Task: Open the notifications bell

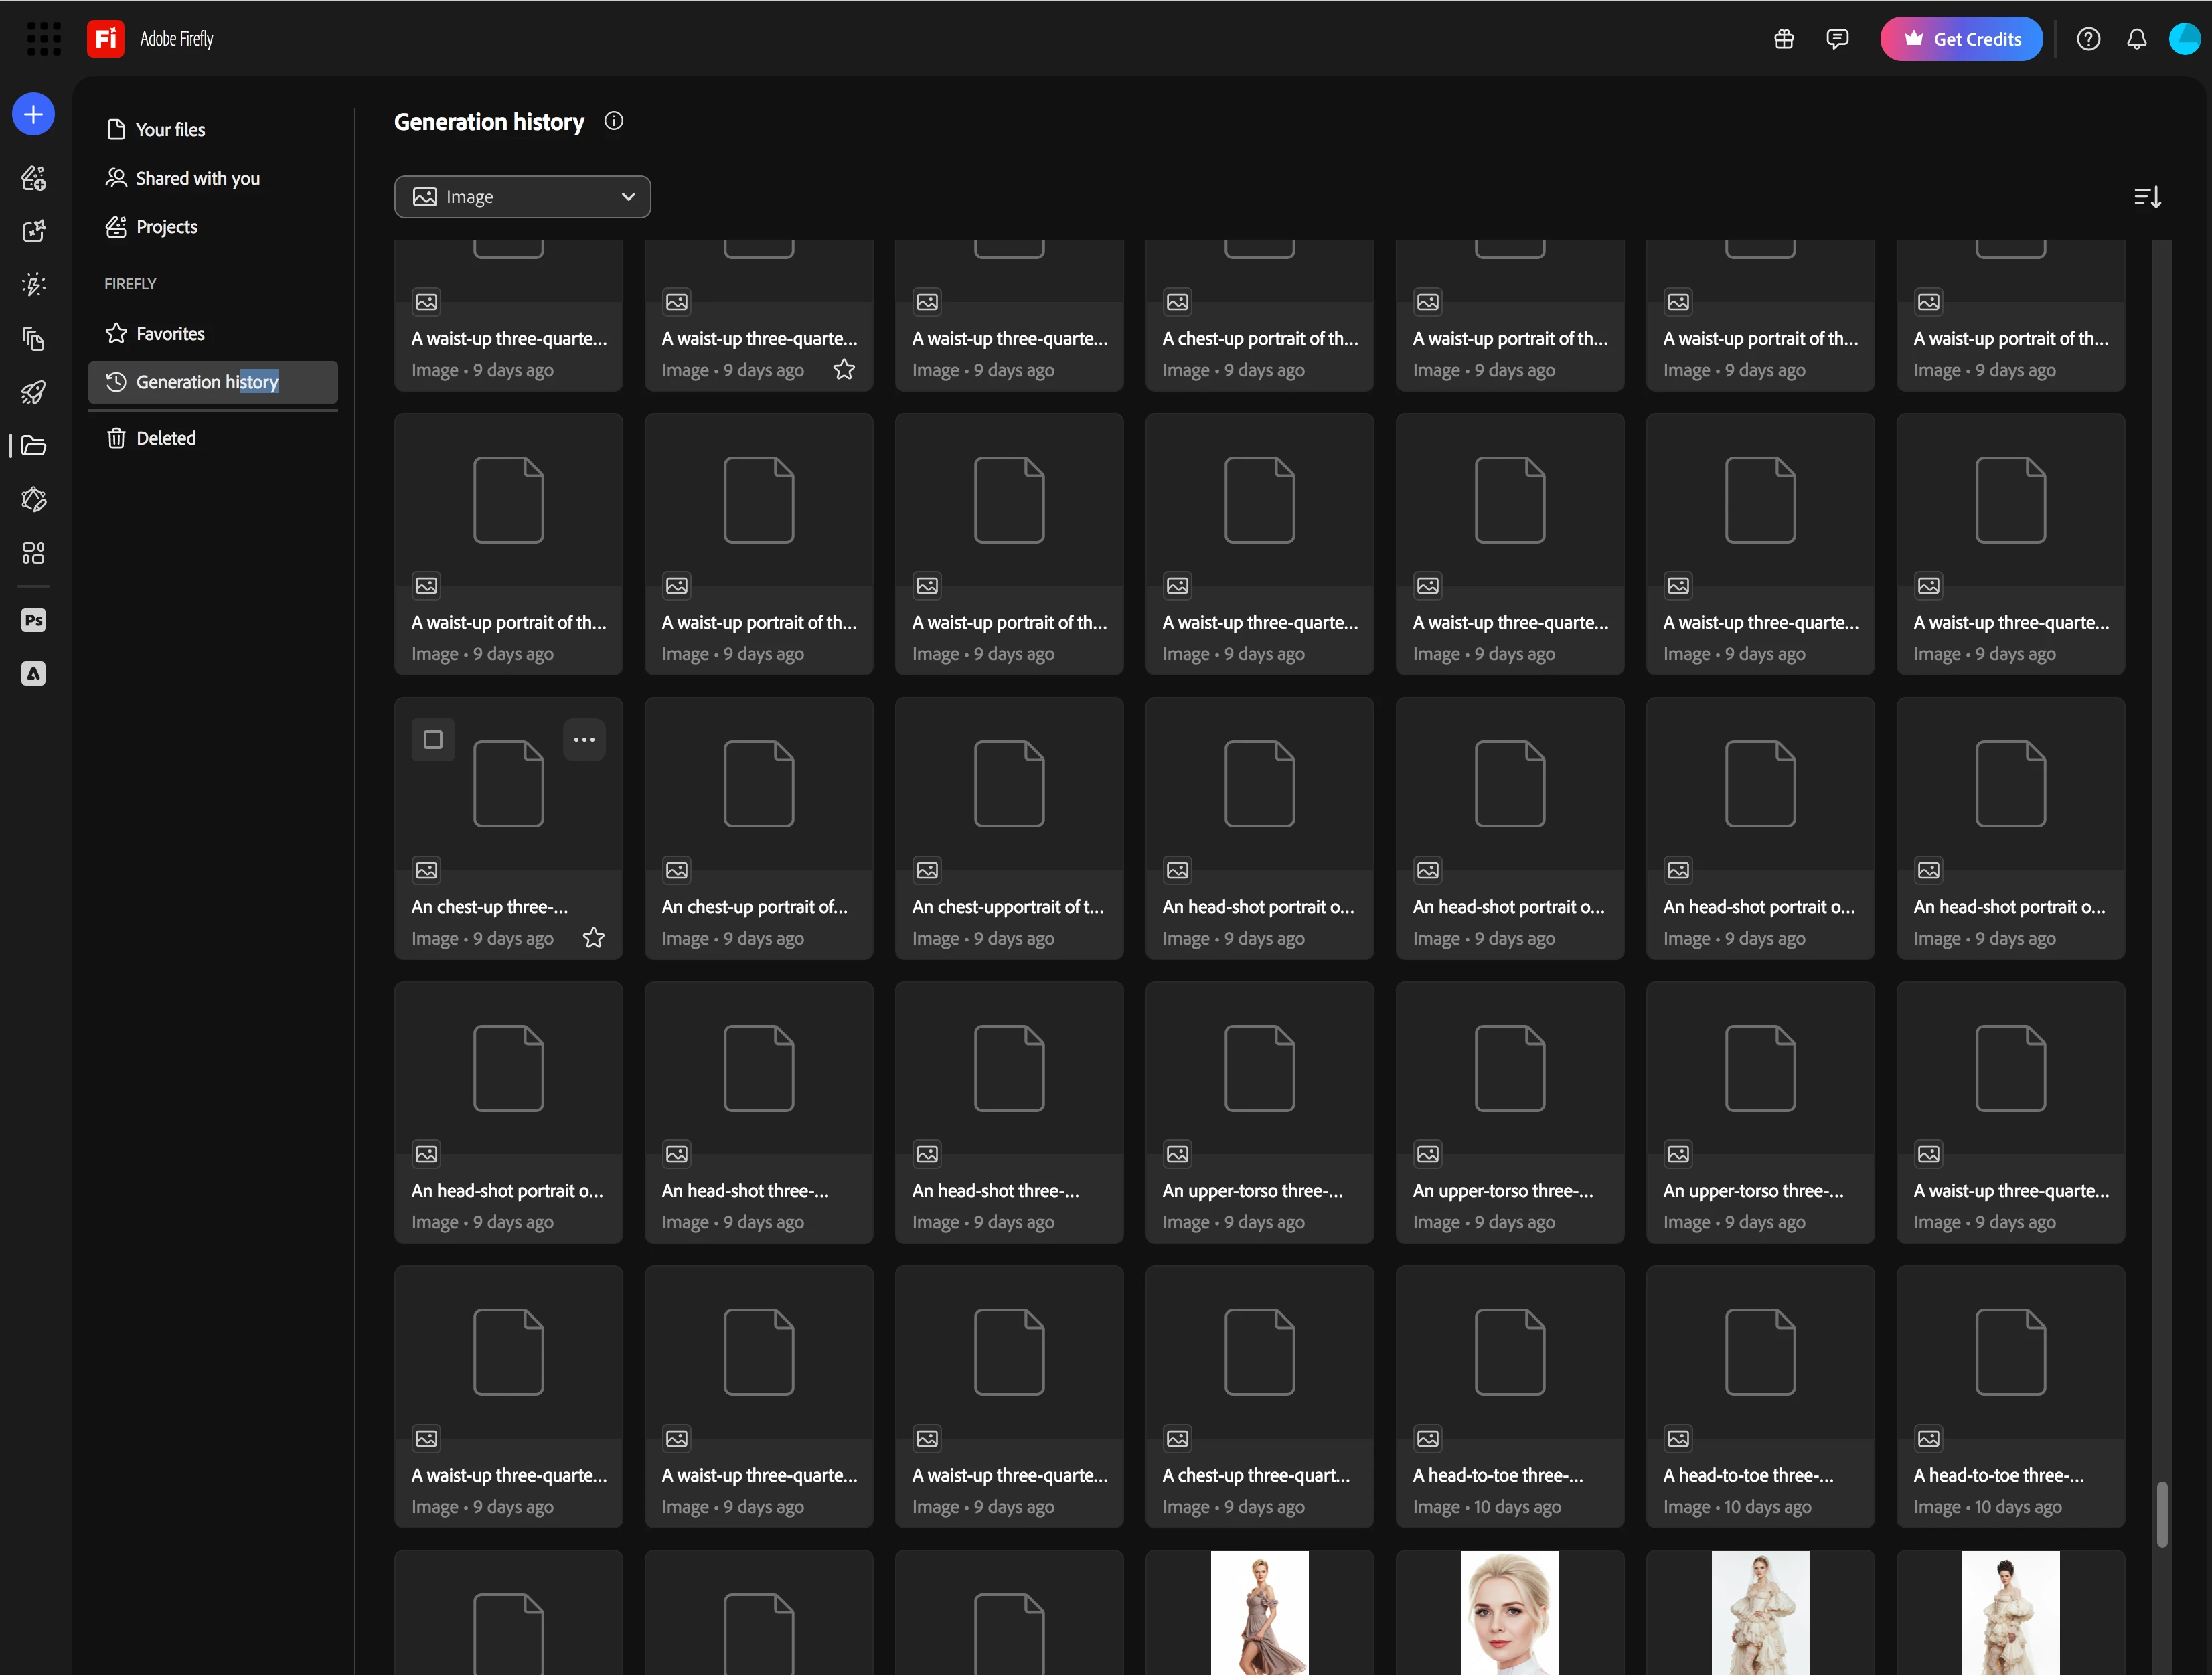Action: point(2136,39)
